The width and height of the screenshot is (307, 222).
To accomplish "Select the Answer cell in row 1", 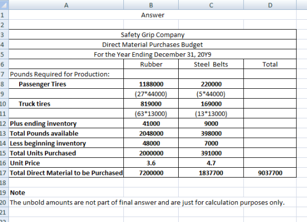I will [152, 15].
